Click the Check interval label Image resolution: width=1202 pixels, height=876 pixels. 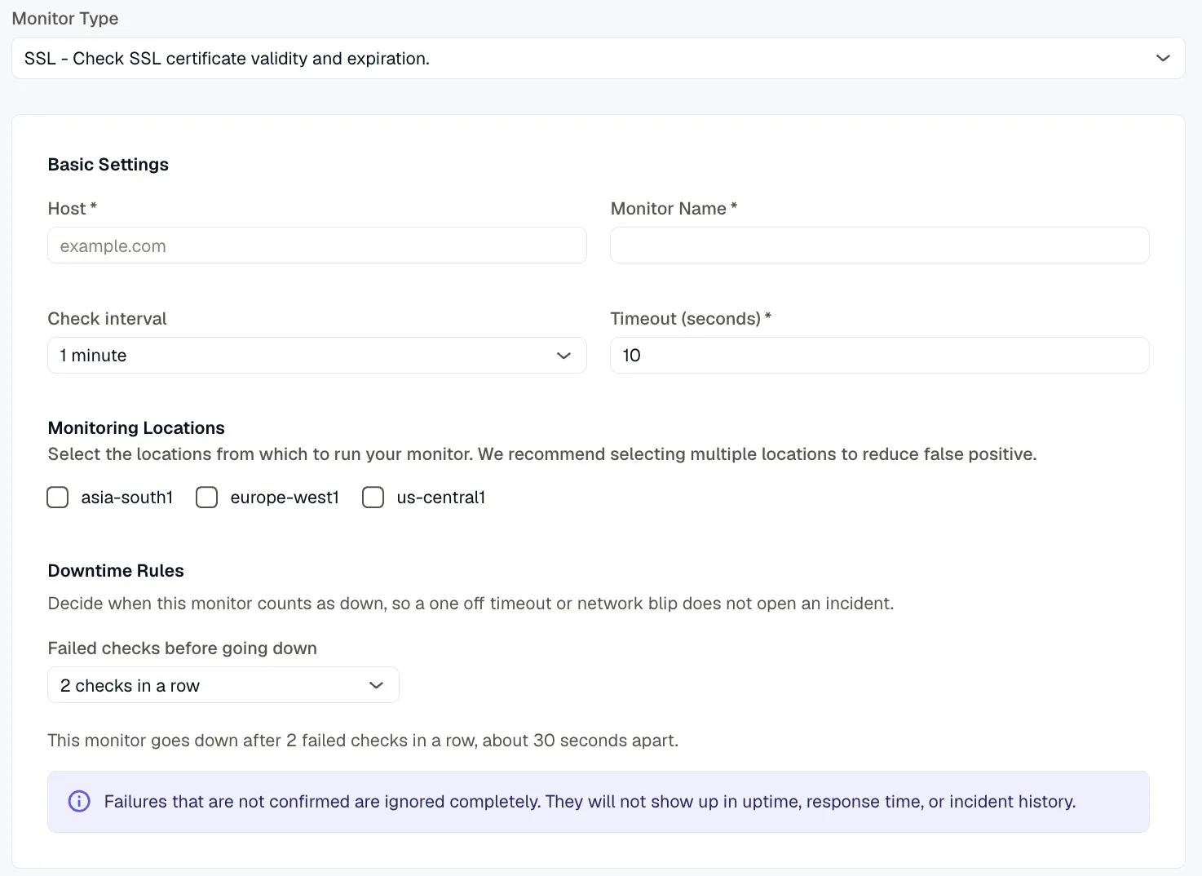click(x=108, y=319)
